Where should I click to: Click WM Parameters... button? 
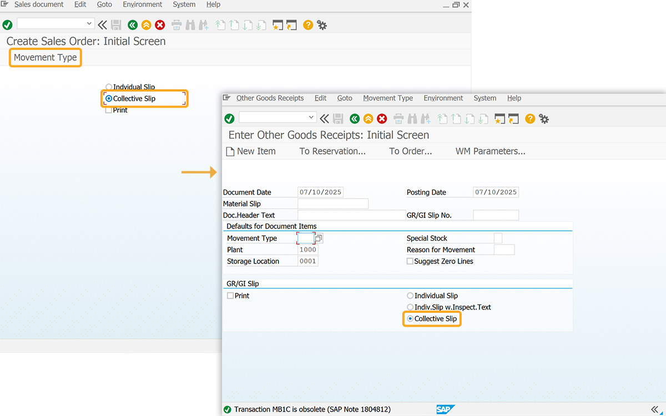coord(491,151)
